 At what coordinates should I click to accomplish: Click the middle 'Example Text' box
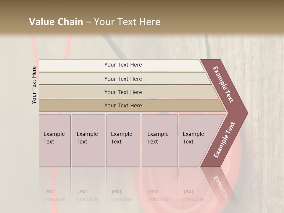(x=123, y=141)
